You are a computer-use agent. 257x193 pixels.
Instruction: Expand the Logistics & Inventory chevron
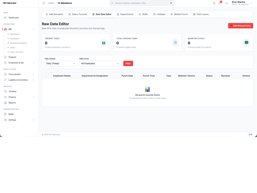(x=33, y=80)
